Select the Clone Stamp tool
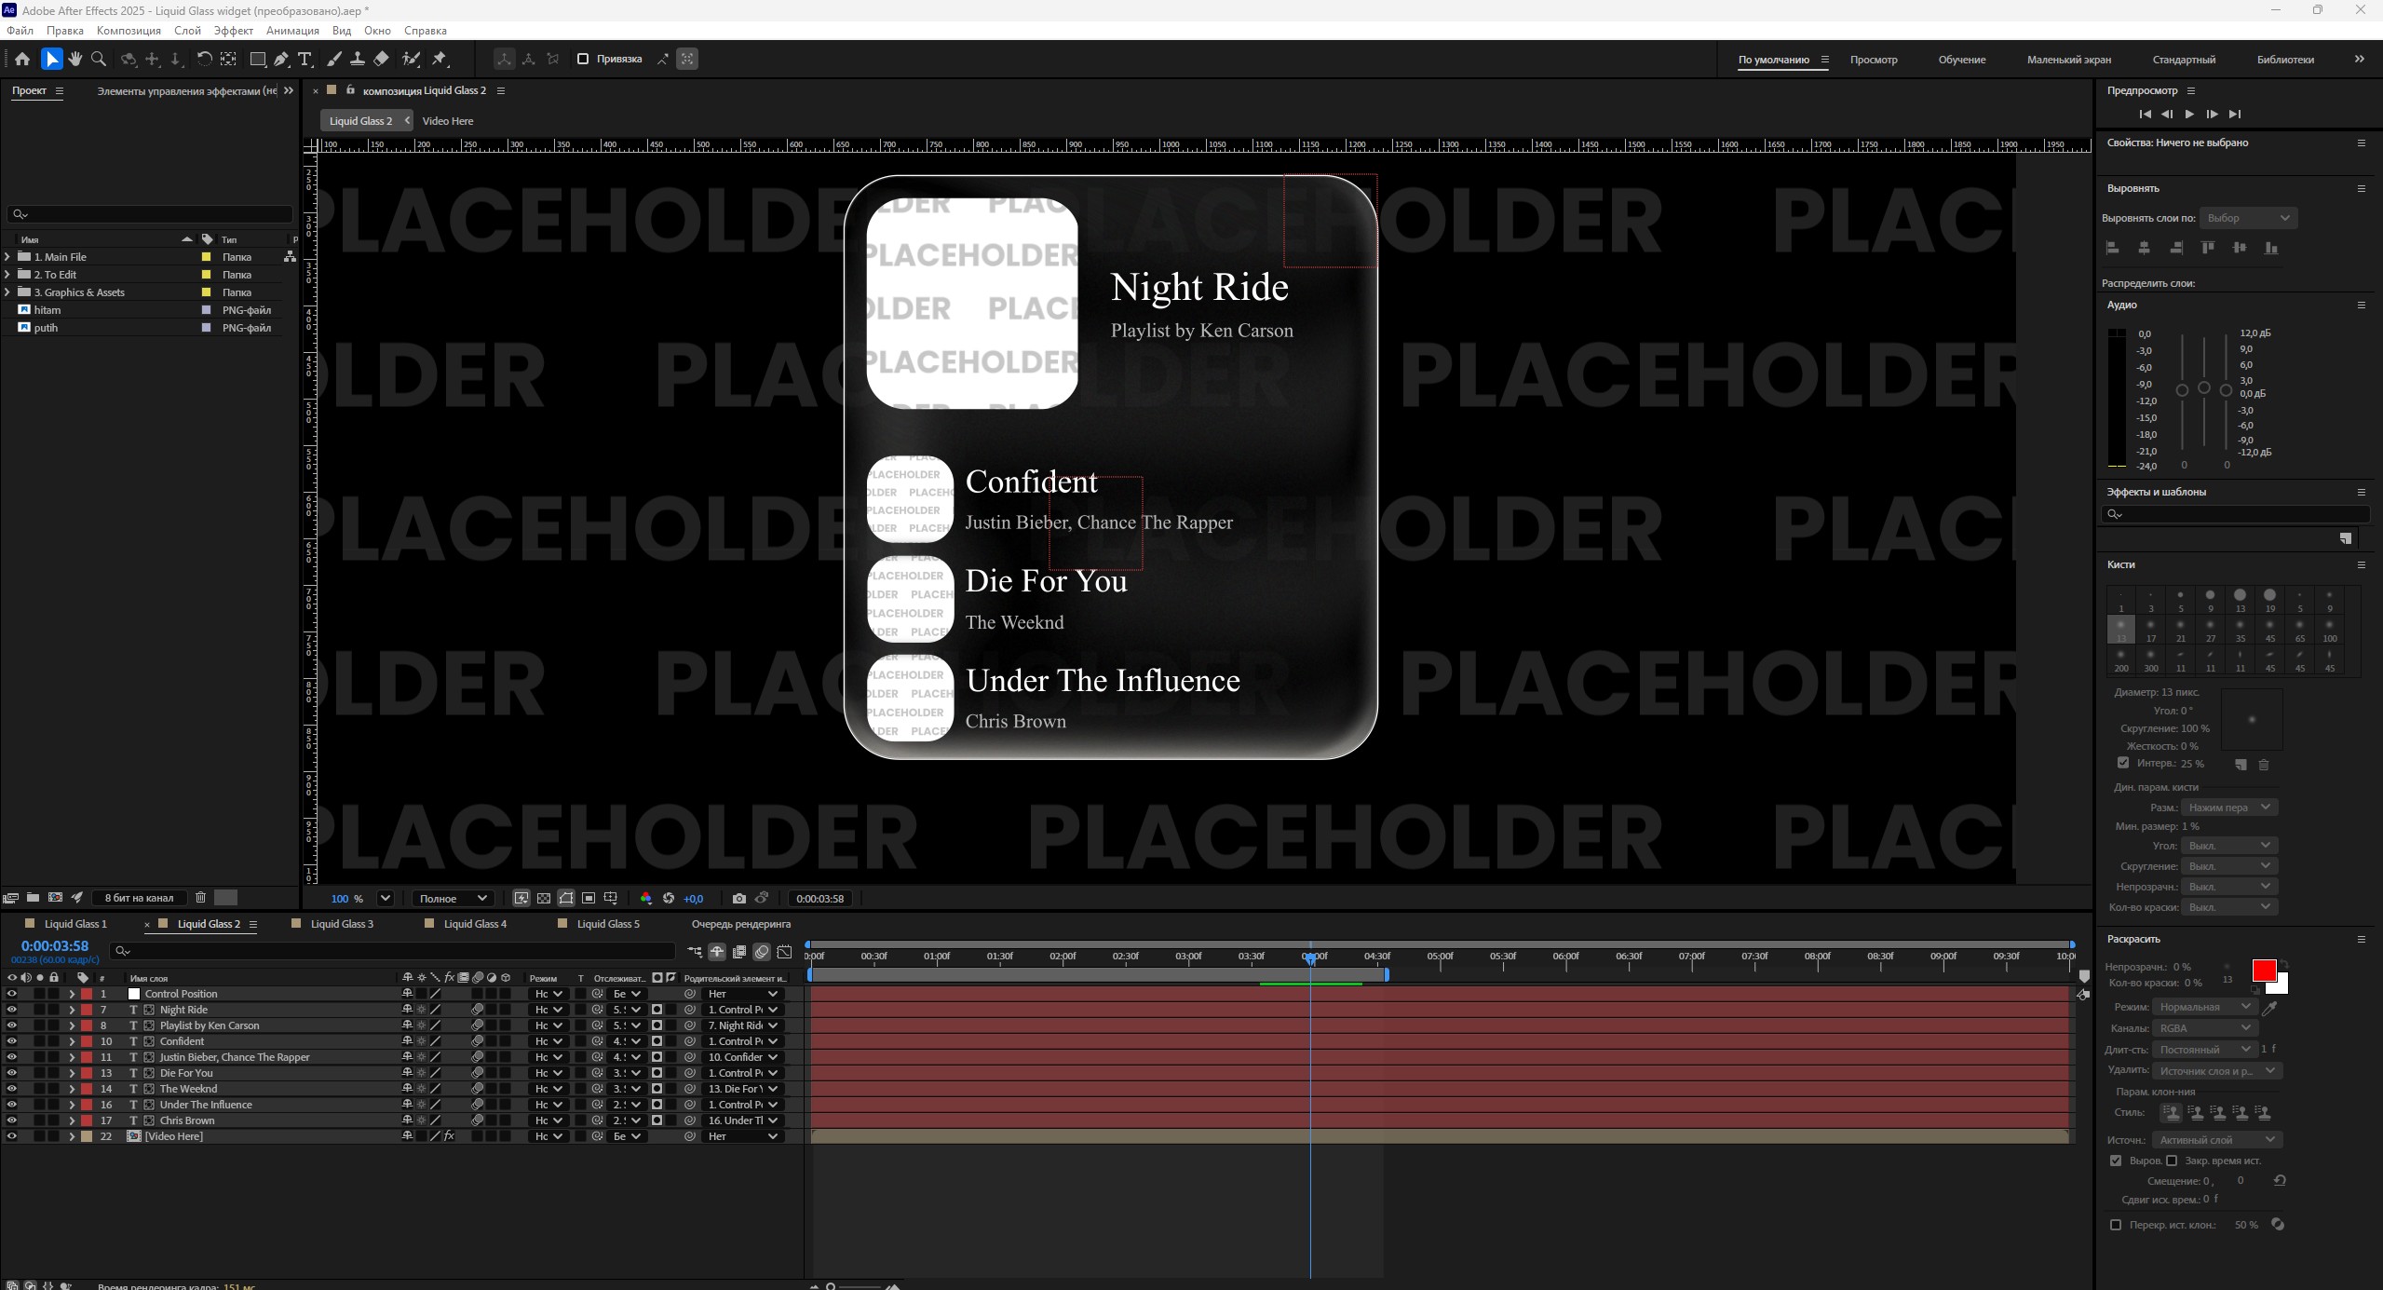Viewport: 2383px width, 1290px height. coord(358,59)
